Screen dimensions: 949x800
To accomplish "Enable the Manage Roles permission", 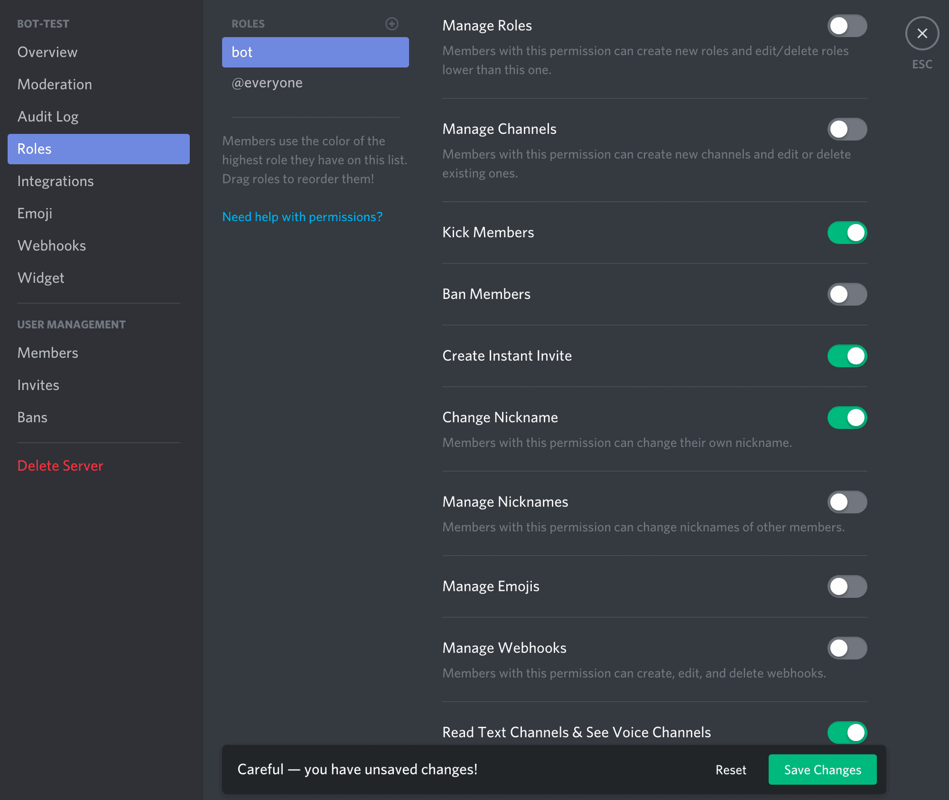I will [847, 26].
